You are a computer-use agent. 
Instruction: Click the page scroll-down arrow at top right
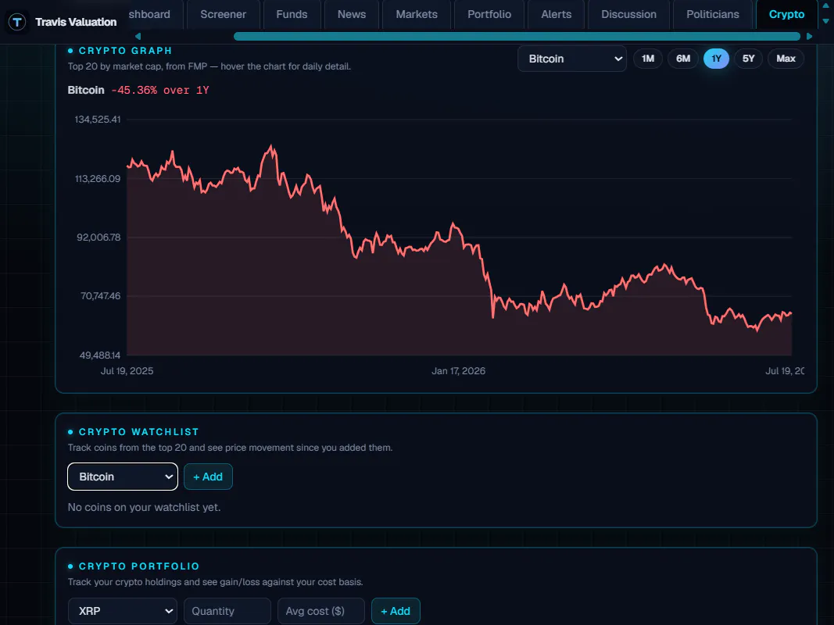pyautogui.click(x=826, y=21)
